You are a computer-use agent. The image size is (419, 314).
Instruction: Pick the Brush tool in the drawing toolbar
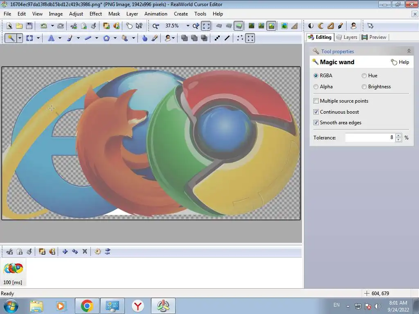[70, 38]
